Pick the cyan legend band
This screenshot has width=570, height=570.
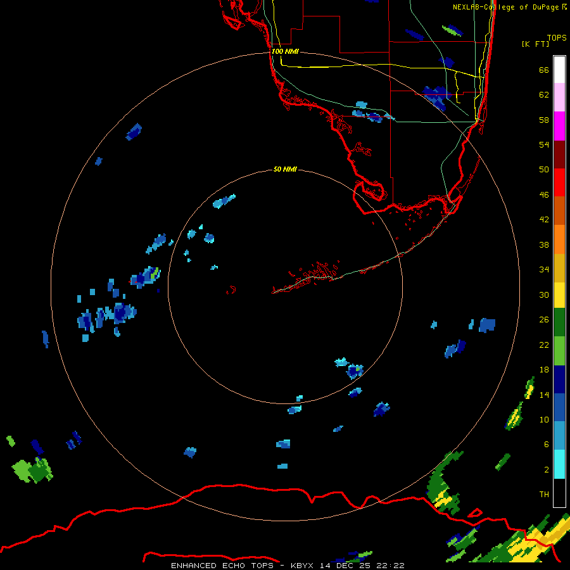click(559, 465)
